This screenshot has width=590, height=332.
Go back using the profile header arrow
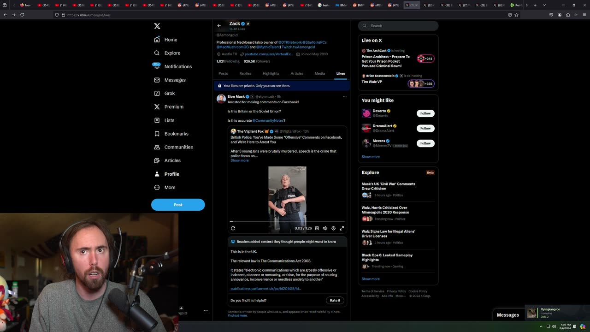pyautogui.click(x=219, y=25)
